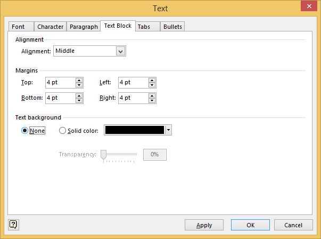Switch to the Font tab
The width and height of the screenshot is (321, 239).
click(18, 27)
